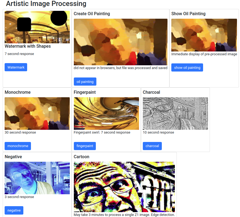The width and height of the screenshot is (240, 217).
Task: Apply the monochrome effect button
Action: 18,146
